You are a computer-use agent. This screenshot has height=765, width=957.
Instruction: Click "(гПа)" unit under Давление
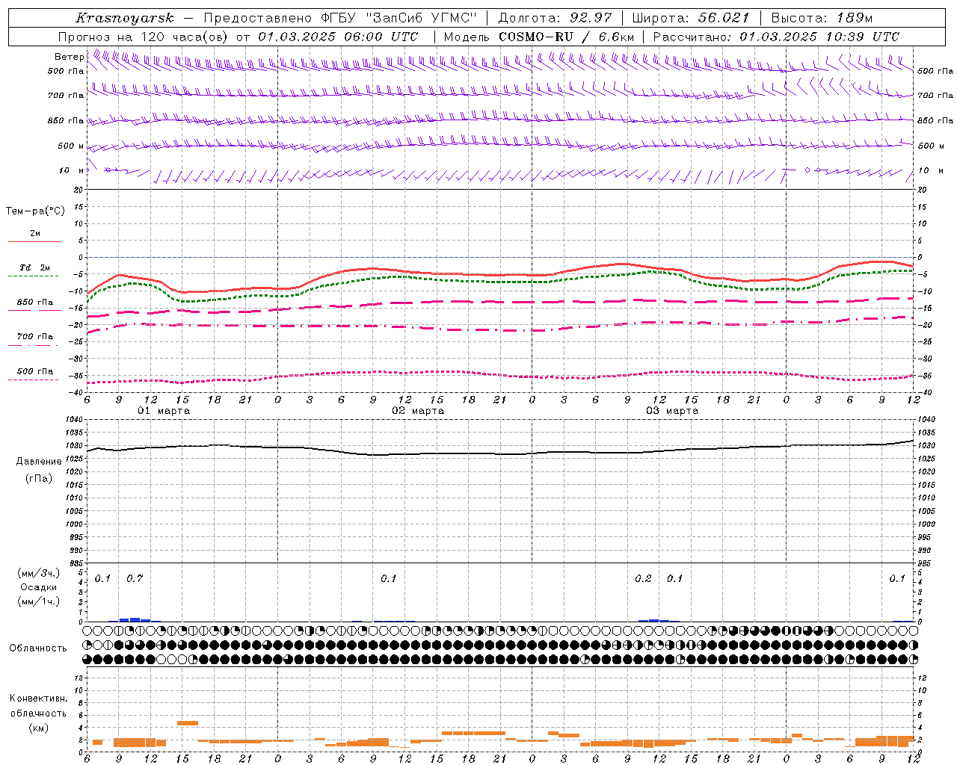coord(39,478)
